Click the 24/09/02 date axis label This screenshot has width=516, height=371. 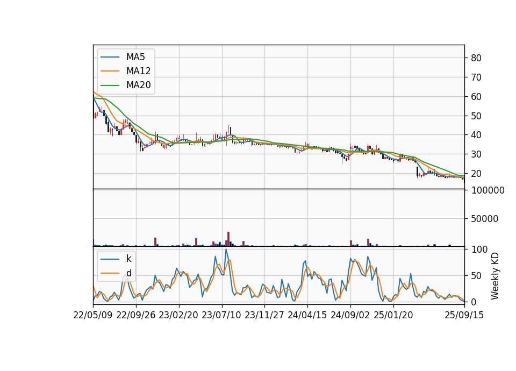[x=350, y=315]
